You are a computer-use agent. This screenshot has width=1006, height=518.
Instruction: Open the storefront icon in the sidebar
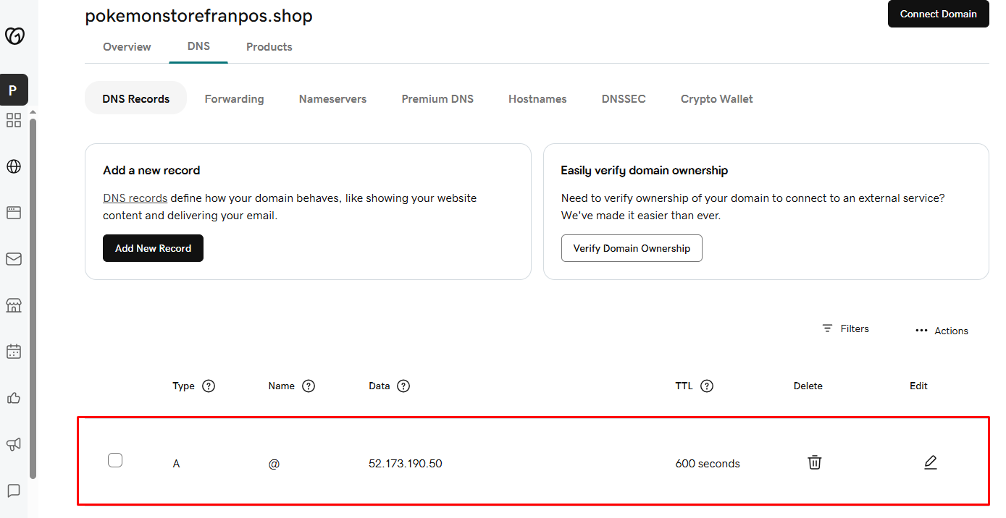click(x=14, y=305)
